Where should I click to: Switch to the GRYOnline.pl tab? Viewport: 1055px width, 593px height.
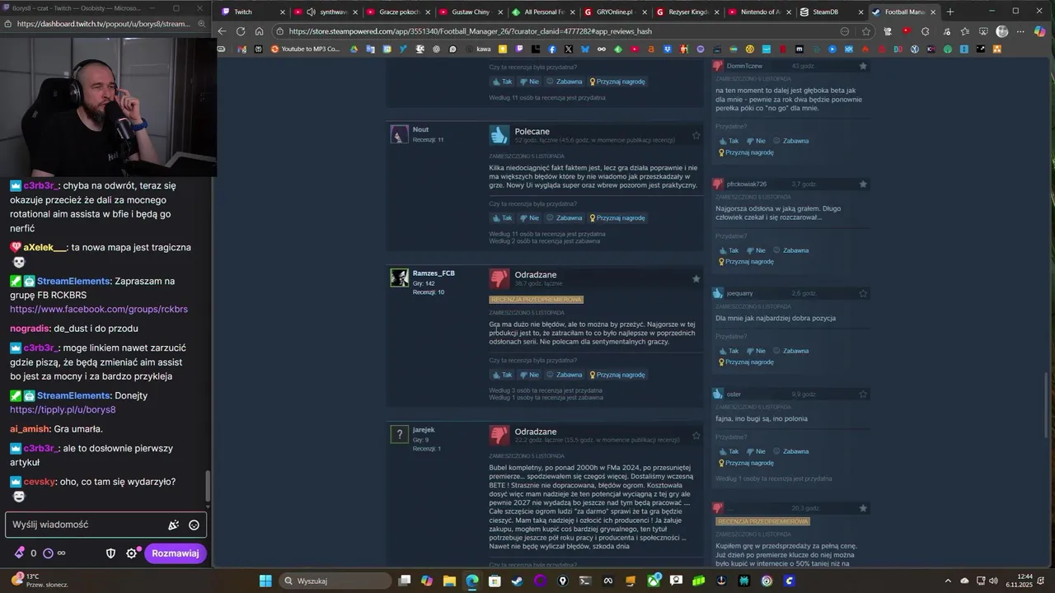click(614, 12)
